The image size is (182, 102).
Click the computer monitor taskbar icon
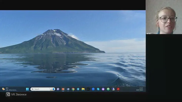click(113, 89)
